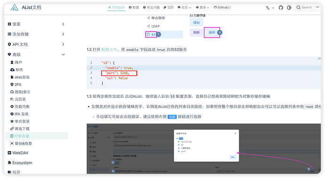The height and width of the screenshot is (178, 325).
Task: Expand the 添加存储 sidebar section
Action: tap(36, 34)
